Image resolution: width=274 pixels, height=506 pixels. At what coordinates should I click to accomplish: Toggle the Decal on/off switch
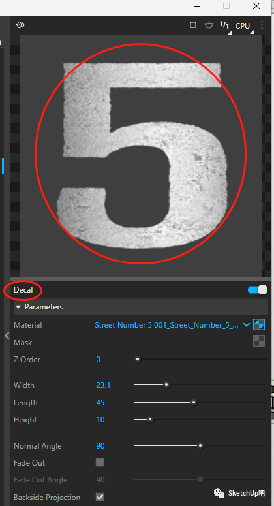[258, 289]
